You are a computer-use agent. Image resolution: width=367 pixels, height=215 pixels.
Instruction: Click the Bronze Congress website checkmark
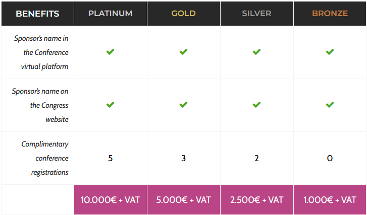(330, 105)
